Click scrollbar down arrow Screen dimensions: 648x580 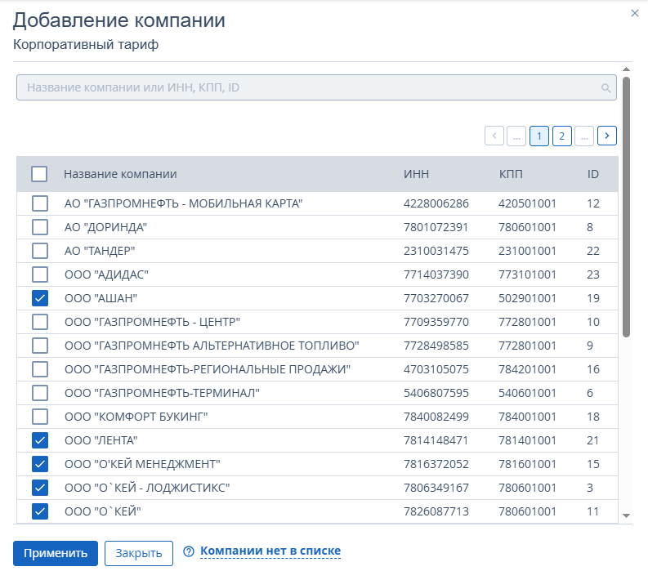point(626,515)
